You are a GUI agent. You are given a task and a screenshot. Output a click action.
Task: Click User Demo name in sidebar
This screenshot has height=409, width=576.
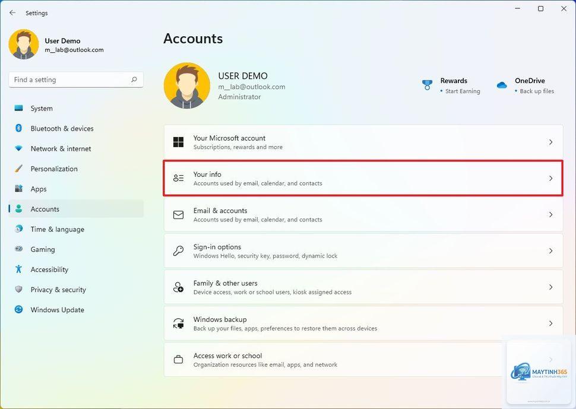(62, 41)
